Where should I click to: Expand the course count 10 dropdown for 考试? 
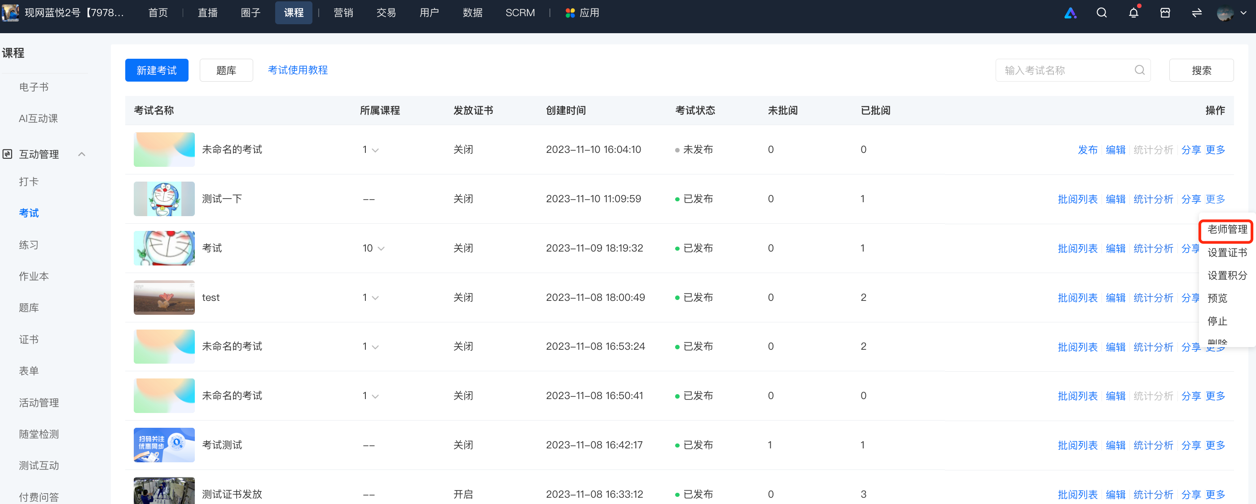tap(381, 248)
